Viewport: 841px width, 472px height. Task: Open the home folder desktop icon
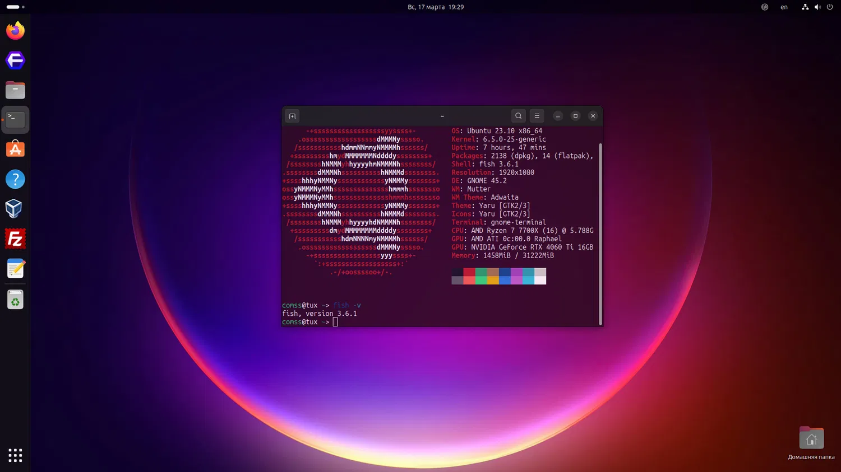(x=811, y=443)
